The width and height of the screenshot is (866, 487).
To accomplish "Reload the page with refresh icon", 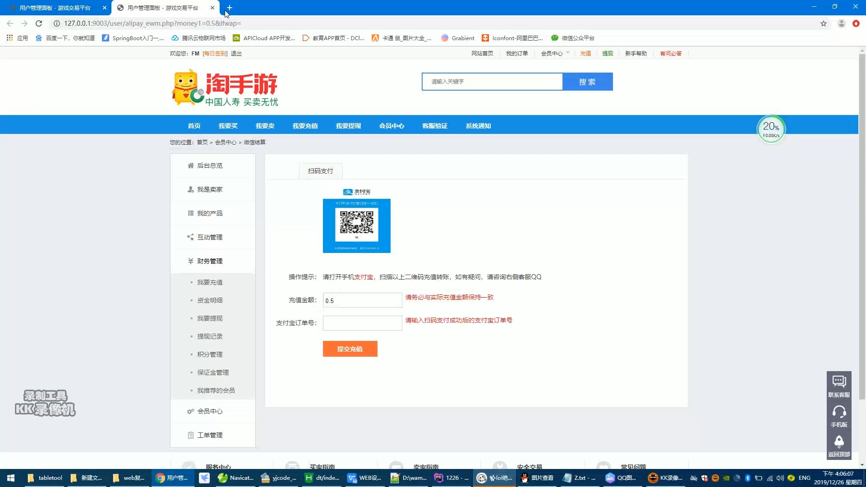I will 39,23.
